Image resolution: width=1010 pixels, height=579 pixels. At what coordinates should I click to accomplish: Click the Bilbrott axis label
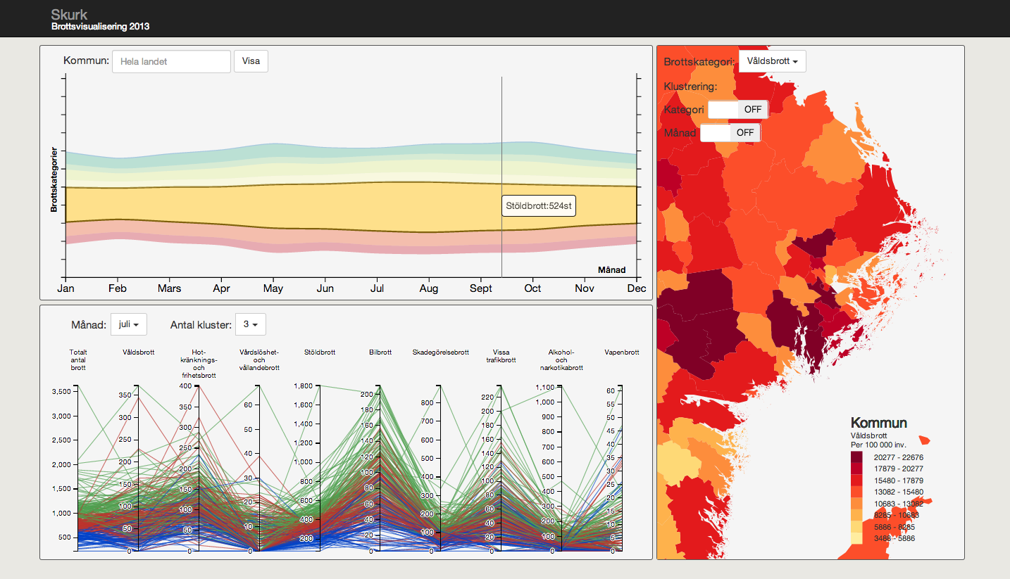380,352
